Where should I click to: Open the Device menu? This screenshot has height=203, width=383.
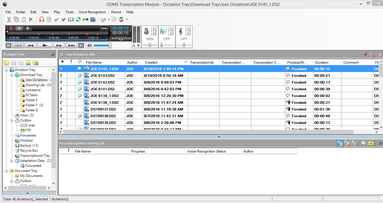coord(116,12)
